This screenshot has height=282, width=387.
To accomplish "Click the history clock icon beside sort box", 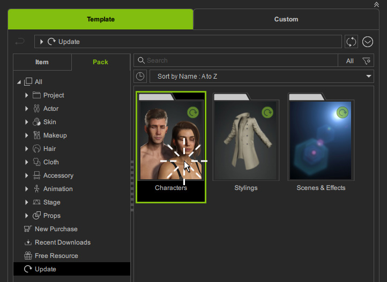I will 140,77.
